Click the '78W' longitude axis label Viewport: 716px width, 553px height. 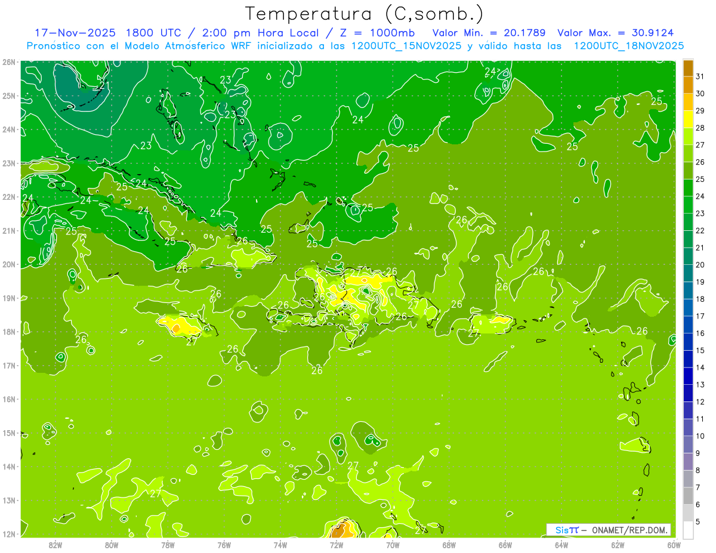click(168, 545)
